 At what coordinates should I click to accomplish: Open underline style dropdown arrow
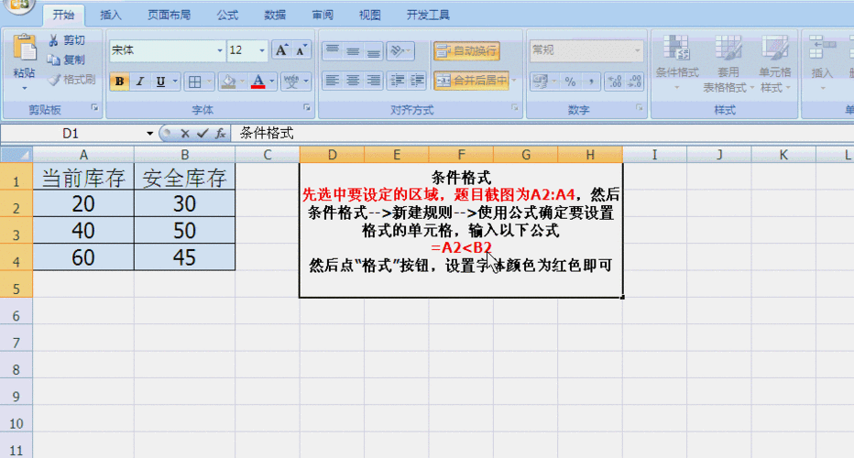tap(175, 82)
